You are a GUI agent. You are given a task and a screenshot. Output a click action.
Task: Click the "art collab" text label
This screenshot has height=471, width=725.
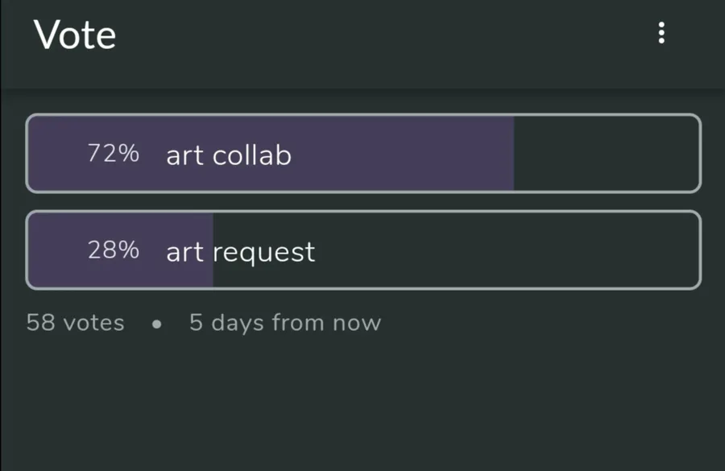229,155
